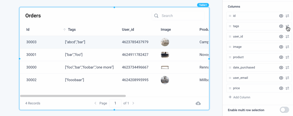Click tags cell containing "one more"
Image resolution: width=293 pixels, height=116 pixels.
click(x=89, y=67)
